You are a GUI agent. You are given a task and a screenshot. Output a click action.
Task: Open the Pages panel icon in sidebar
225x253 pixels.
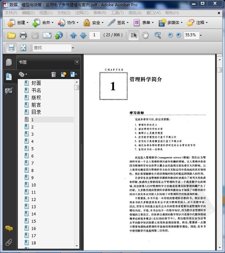click(9, 62)
